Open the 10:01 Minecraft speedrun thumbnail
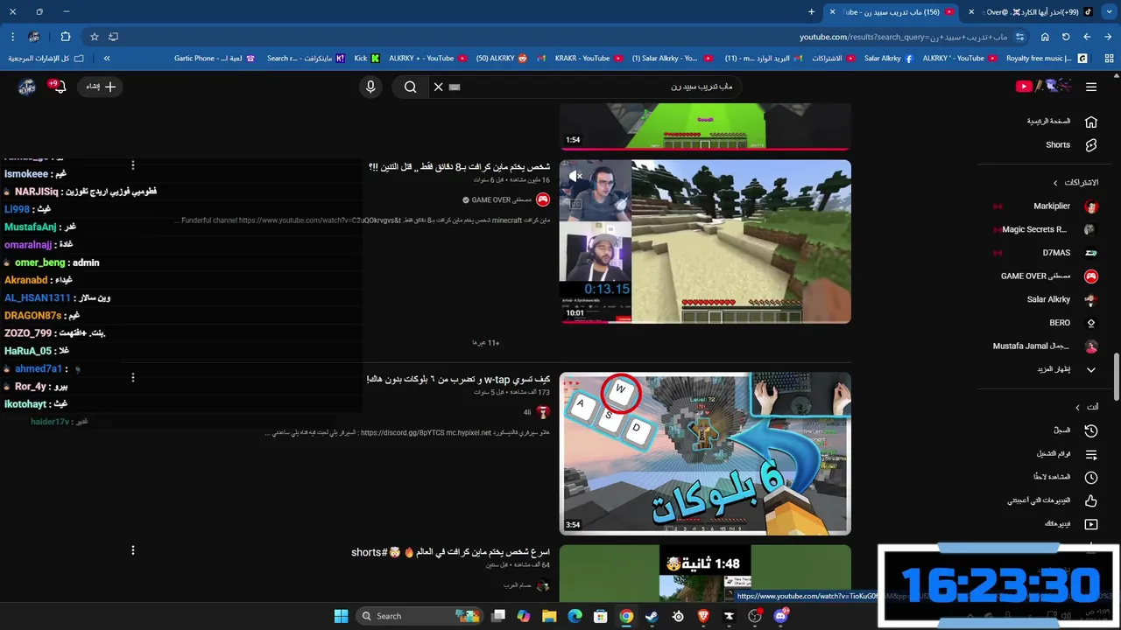 (705, 241)
